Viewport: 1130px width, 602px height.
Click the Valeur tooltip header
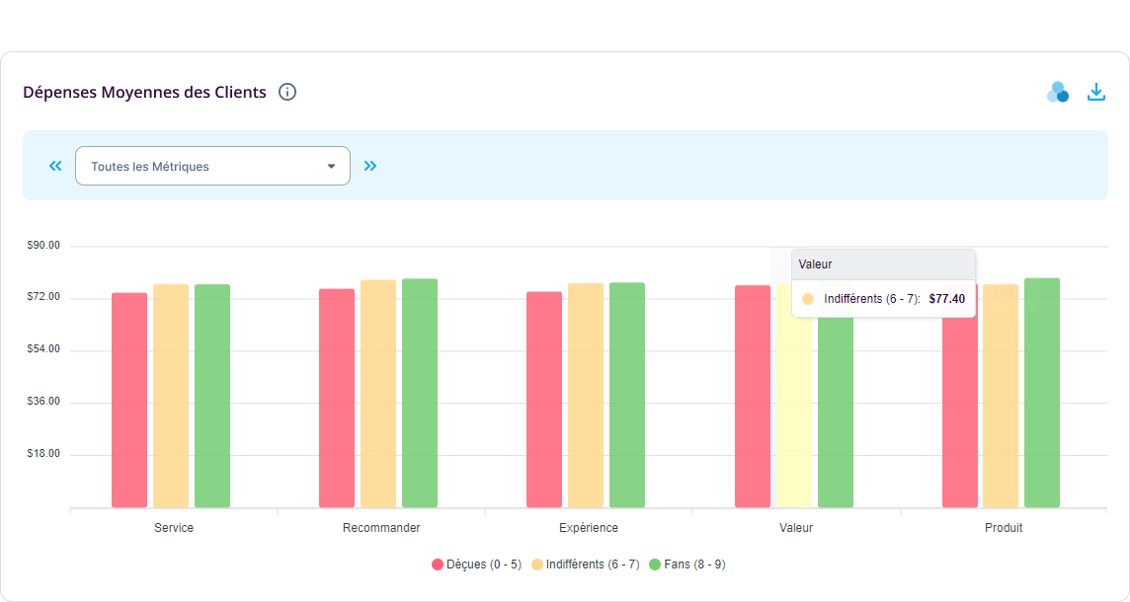[883, 264]
